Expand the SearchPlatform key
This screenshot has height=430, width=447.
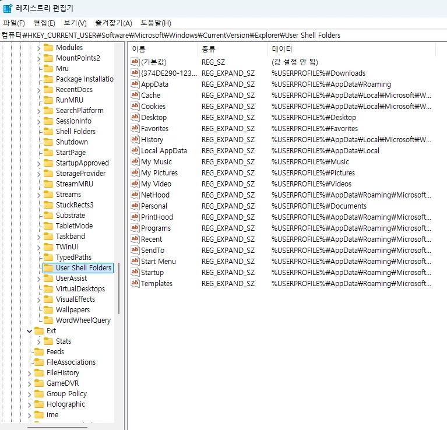[39, 111]
